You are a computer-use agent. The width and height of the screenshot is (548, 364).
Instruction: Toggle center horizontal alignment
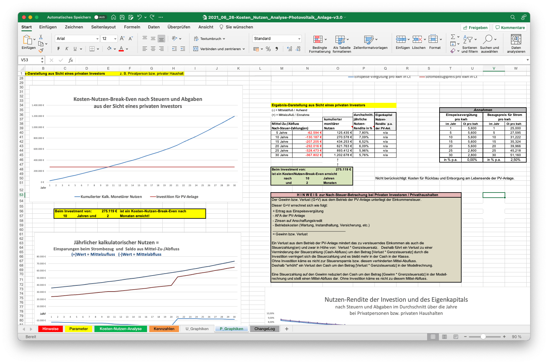point(153,49)
